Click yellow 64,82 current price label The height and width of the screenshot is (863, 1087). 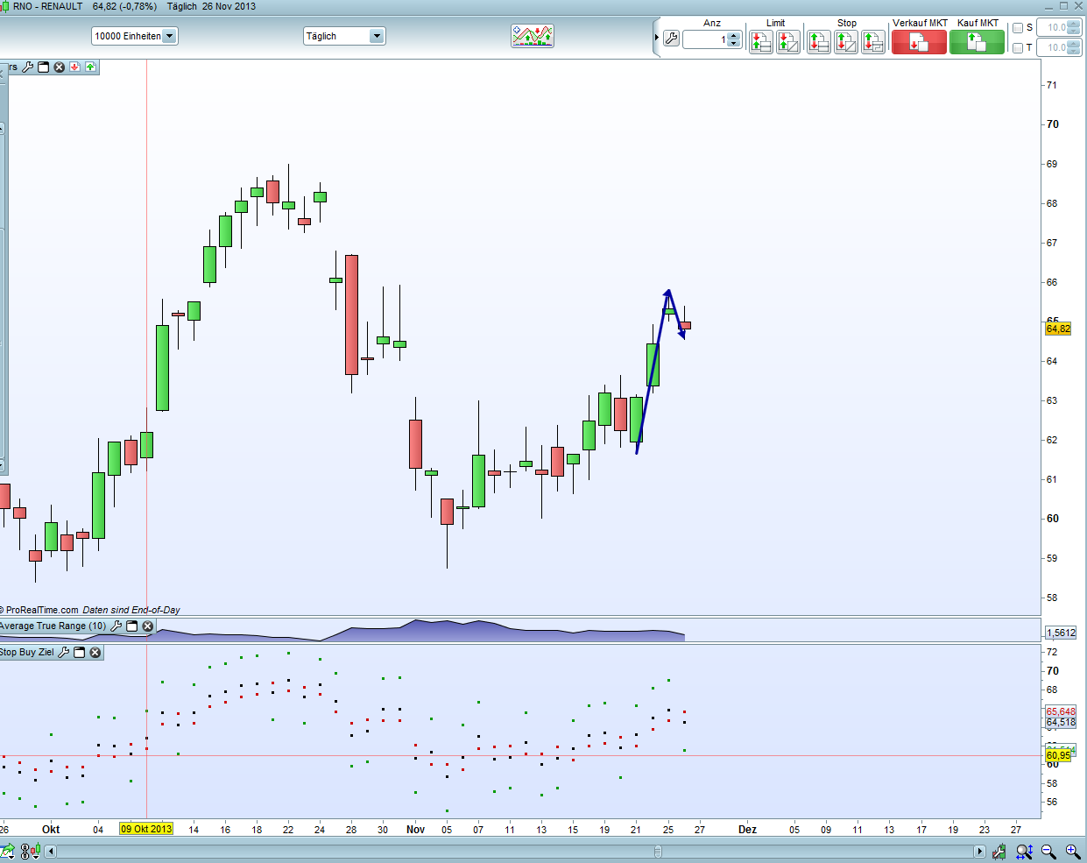pos(1058,329)
